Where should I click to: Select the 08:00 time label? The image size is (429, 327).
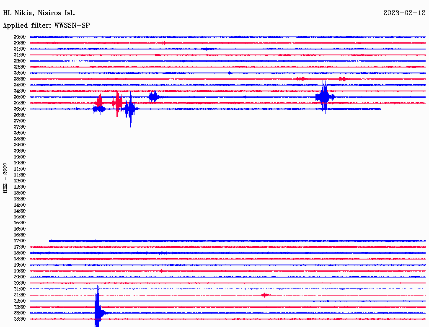[20, 133]
